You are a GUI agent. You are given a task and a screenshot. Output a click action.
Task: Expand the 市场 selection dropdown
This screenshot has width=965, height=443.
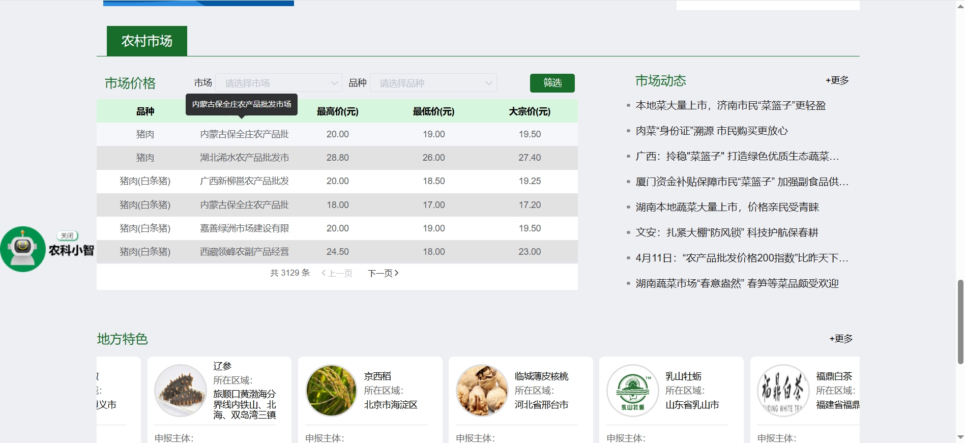coord(279,83)
